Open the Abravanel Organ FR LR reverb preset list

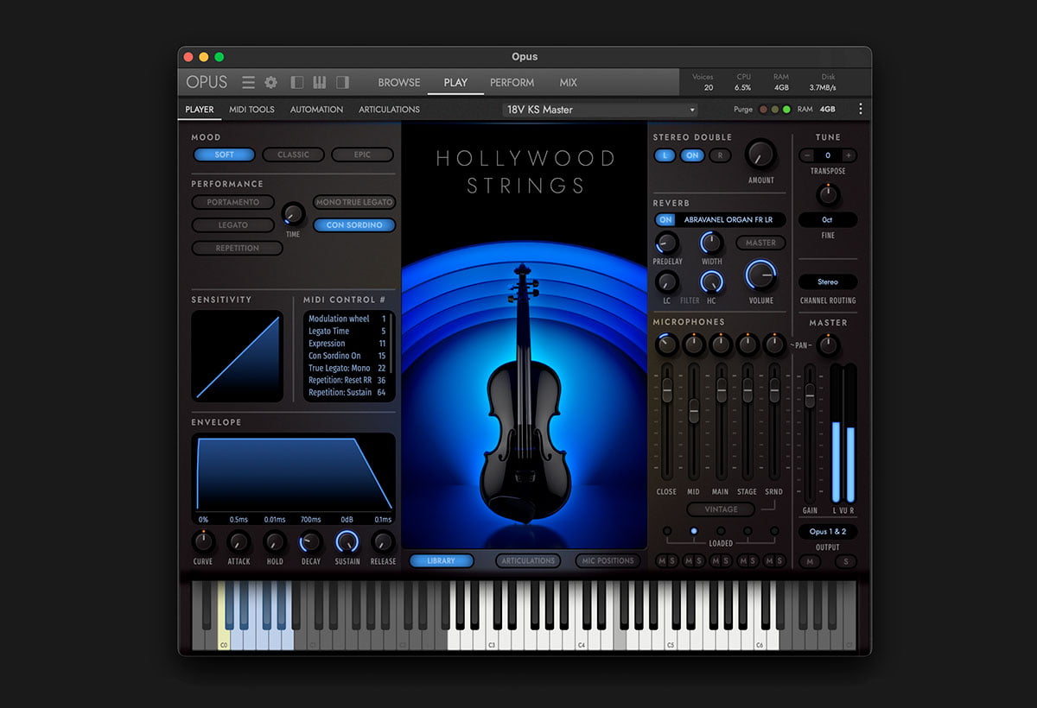(x=731, y=220)
